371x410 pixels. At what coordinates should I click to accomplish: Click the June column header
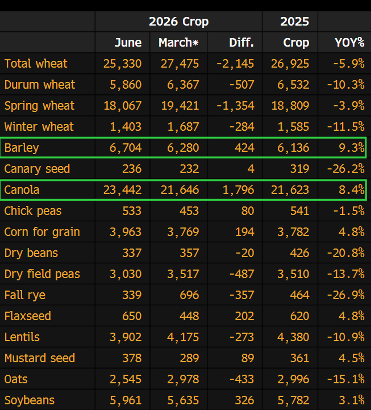tap(128, 43)
